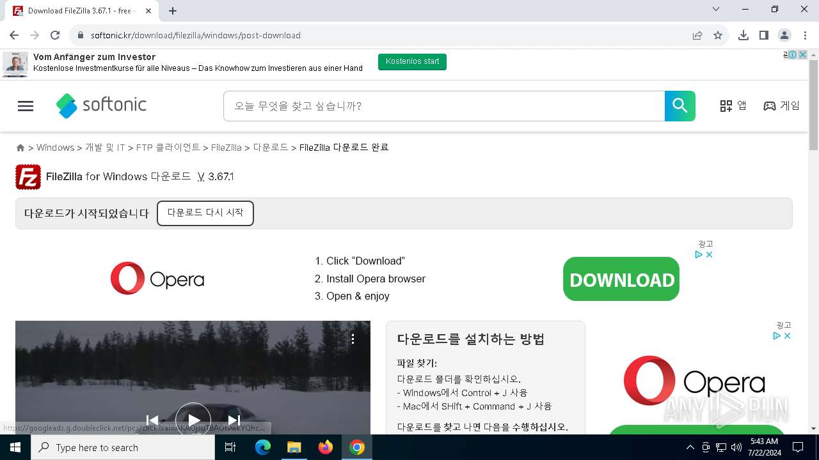Image resolution: width=819 pixels, height=460 pixels.
Task: Open network settings tray icon
Action: (x=721, y=447)
